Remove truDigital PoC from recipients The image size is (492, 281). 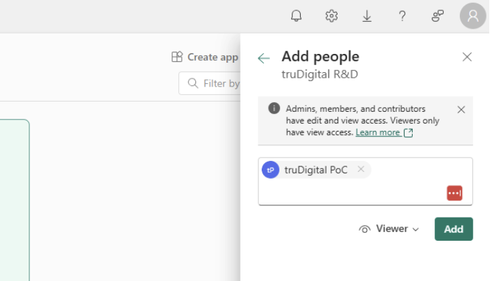(361, 169)
